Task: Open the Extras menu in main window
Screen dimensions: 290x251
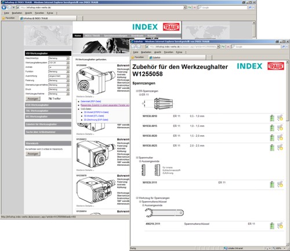Action: pyautogui.click(x=50, y=13)
